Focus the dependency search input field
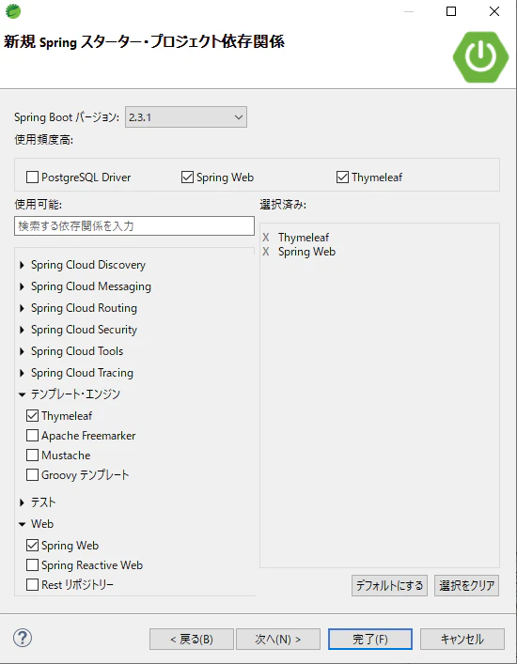 [x=134, y=225]
